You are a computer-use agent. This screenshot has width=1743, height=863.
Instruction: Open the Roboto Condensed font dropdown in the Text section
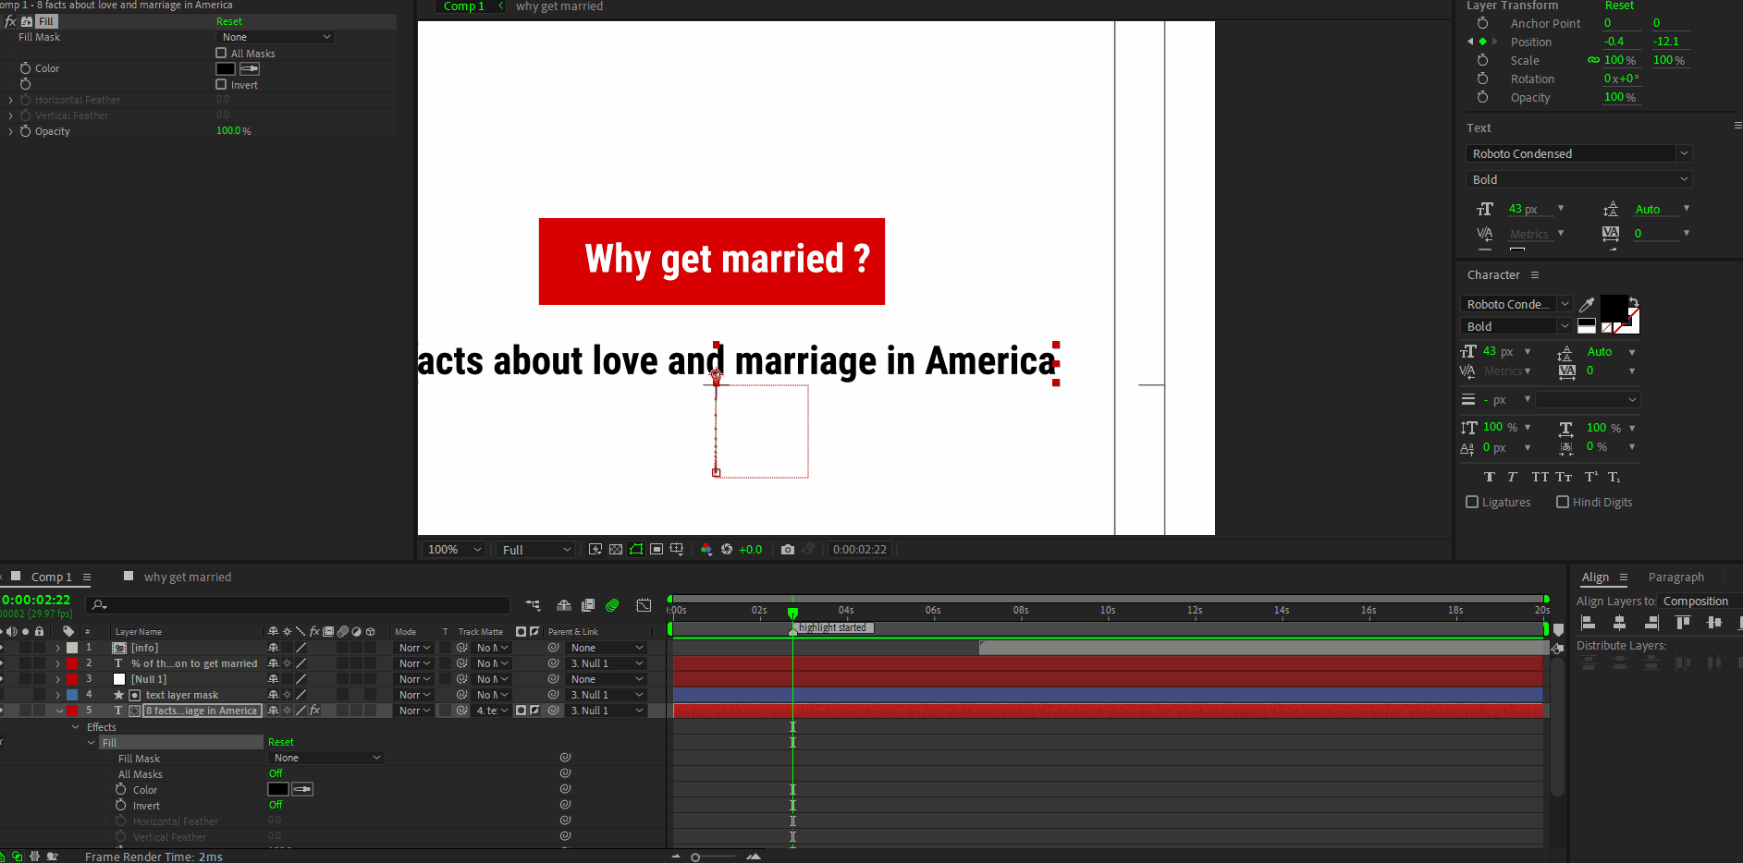point(1578,153)
